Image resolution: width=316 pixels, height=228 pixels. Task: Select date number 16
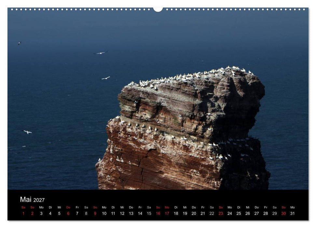tap(158, 213)
